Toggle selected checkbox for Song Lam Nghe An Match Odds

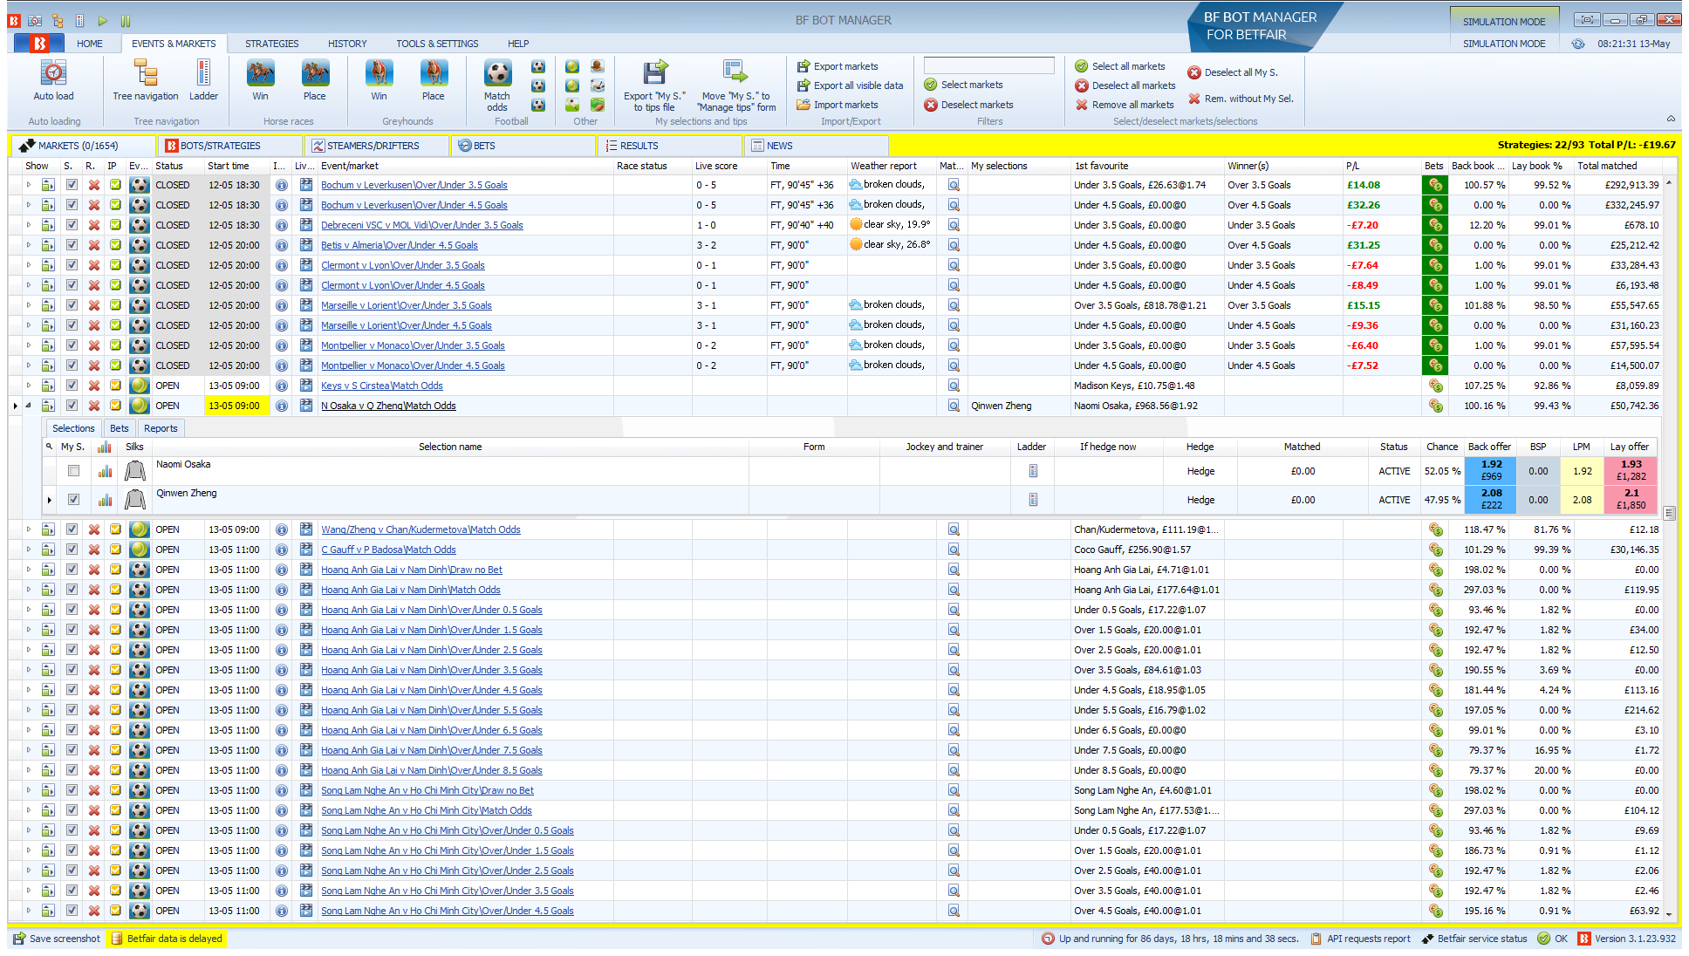click(72, 810)
